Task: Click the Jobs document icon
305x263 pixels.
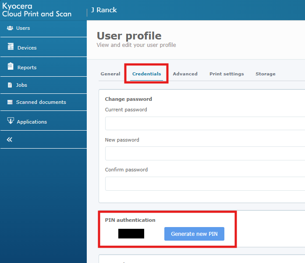Action: coord(11,85)
